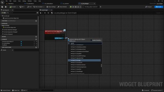Close the UI_EntryWidget tab
Image resolution: width=164 pixels, height=92 pixels.
(94, 4)
